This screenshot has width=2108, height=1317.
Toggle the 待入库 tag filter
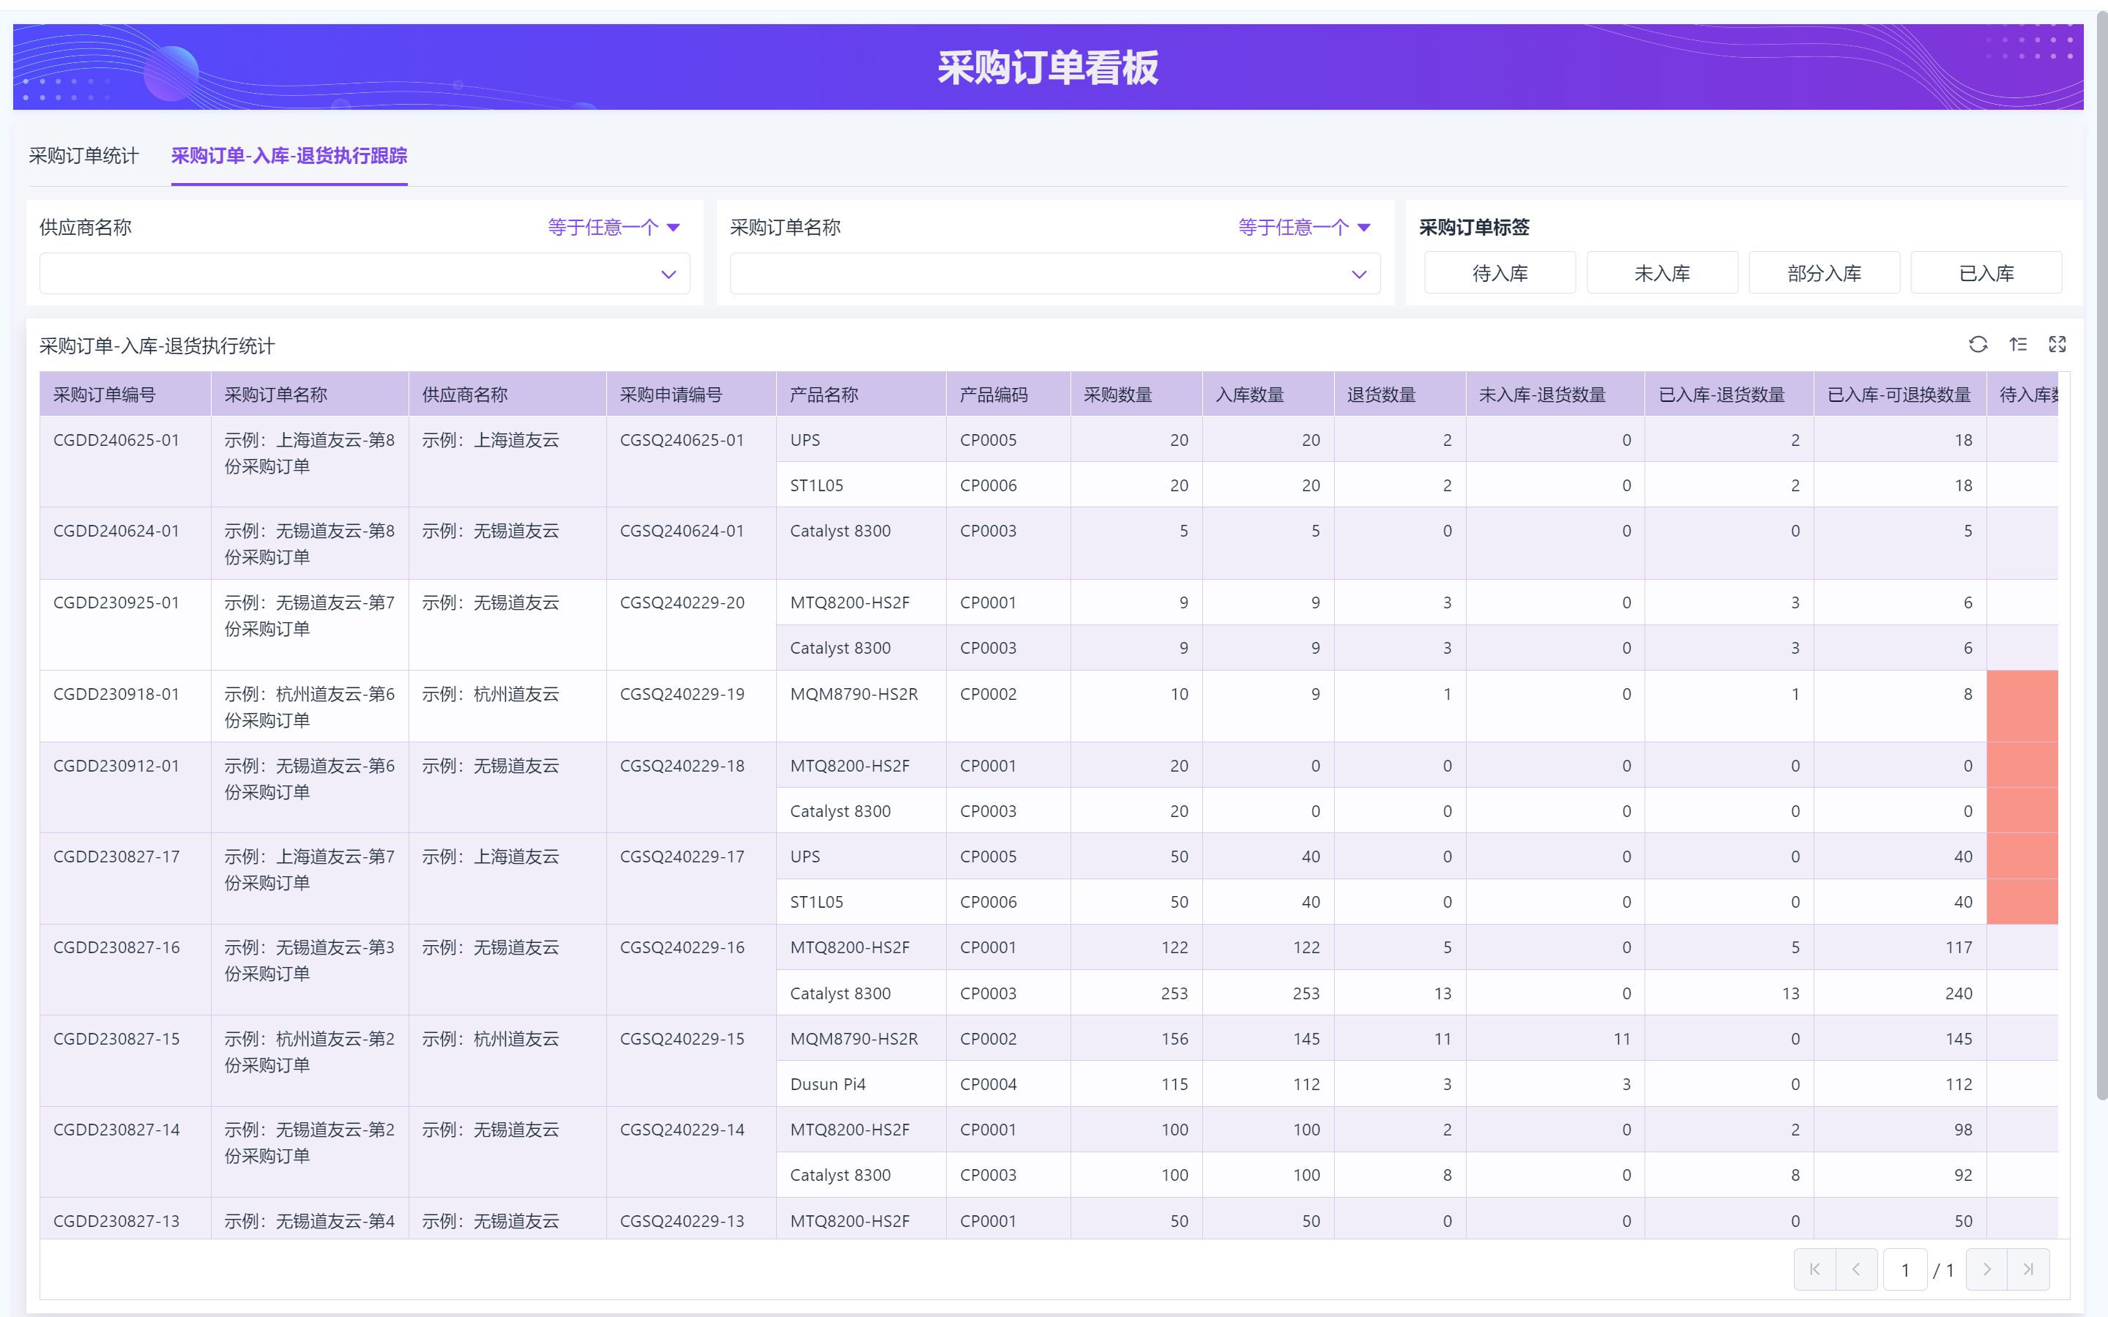click(x=1499, y=274)
